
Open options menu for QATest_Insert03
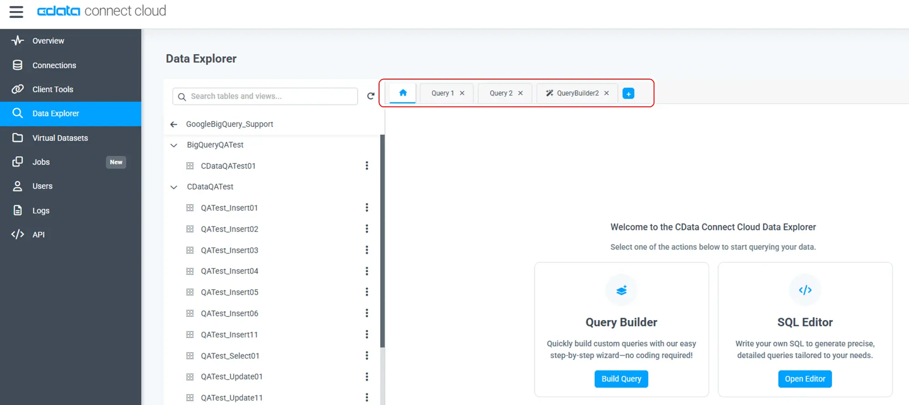click(367, 250)
